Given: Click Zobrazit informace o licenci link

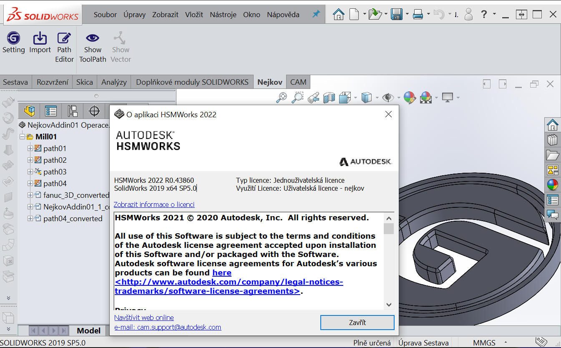Looking at the screenshot, I should point(154,204).
